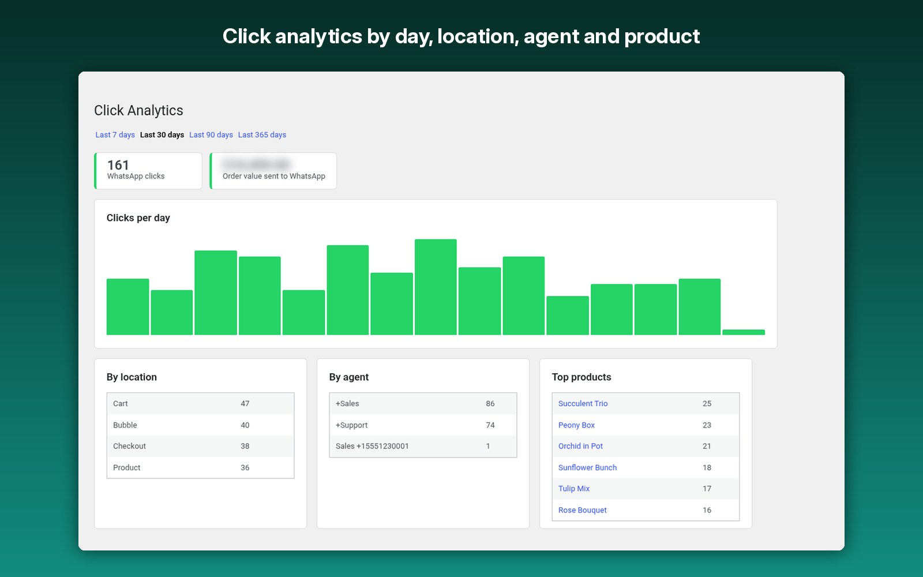Click the count 25 beside Succulent Trio
923x577 pixels.
click(x=707, y=404)
